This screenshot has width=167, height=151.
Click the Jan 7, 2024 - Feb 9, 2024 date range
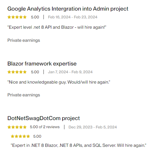tap(70, 72)
